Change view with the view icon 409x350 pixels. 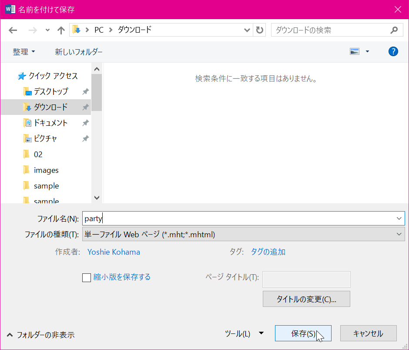pyautogui.click(x=355, y=51)
